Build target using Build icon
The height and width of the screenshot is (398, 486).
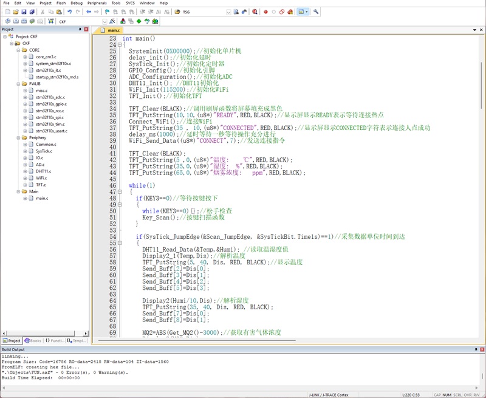pos(16,21)
